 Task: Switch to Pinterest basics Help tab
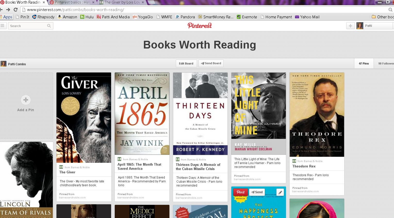70,2
